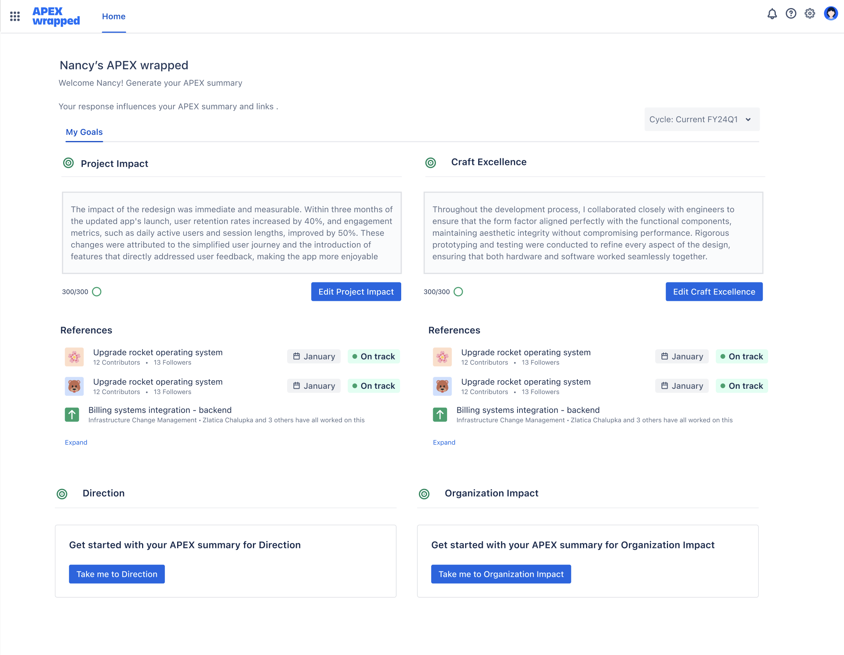
Task: Open the user profile avatar
Action: (831, 14)
